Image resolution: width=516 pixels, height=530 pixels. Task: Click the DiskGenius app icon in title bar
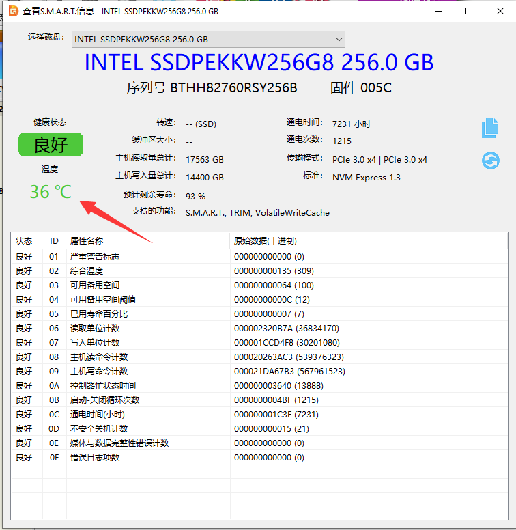(13, 11)
